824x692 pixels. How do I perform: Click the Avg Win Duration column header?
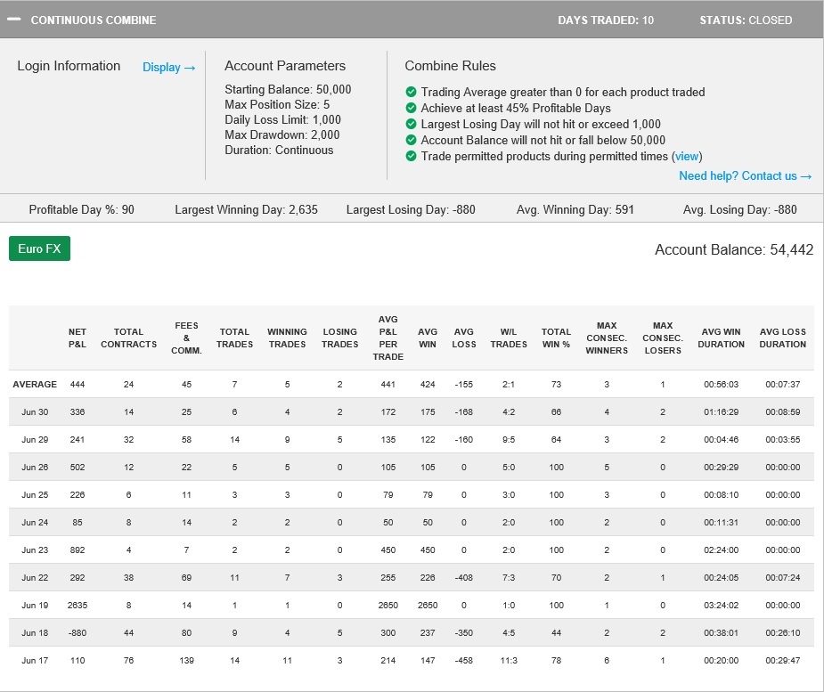(x=721, y=338)
